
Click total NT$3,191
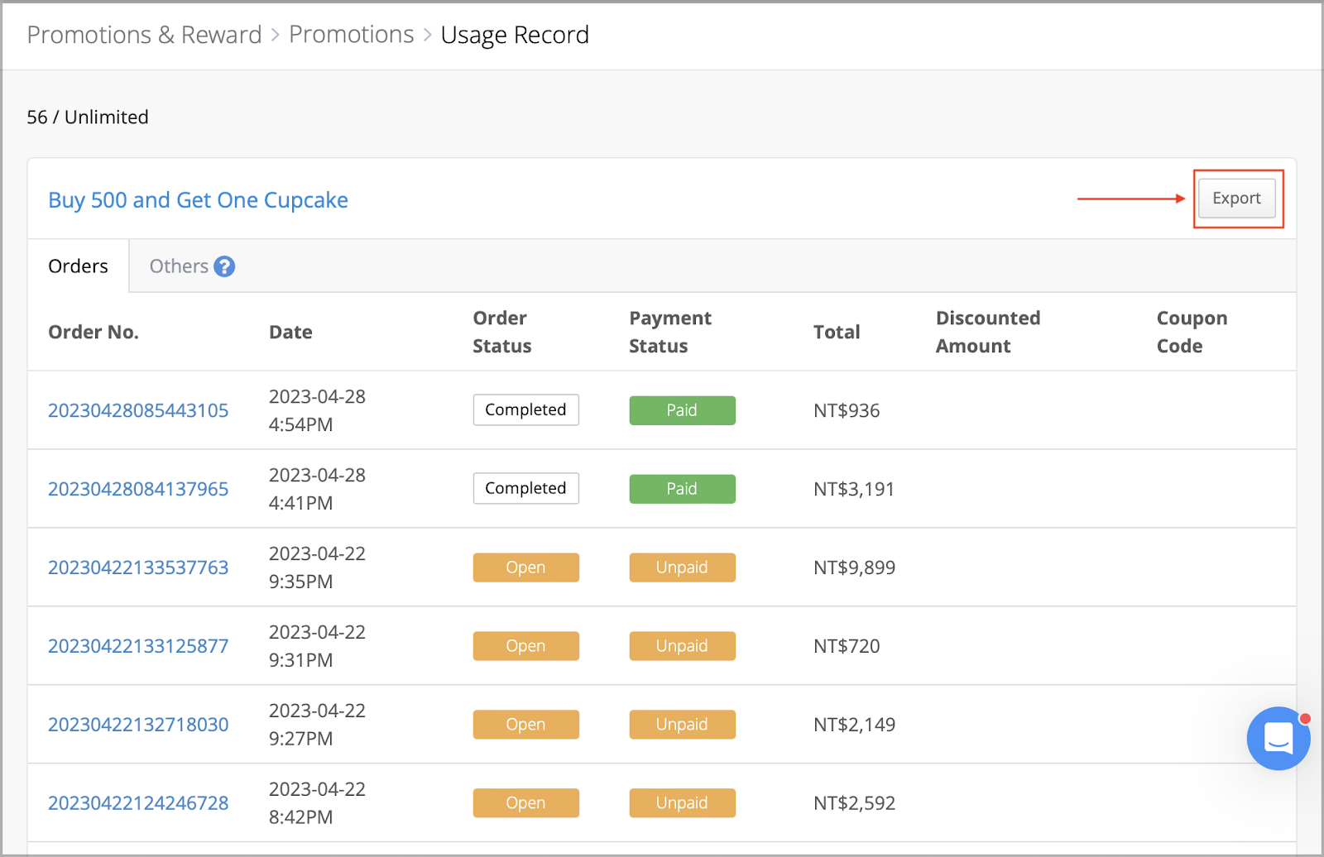854,490
